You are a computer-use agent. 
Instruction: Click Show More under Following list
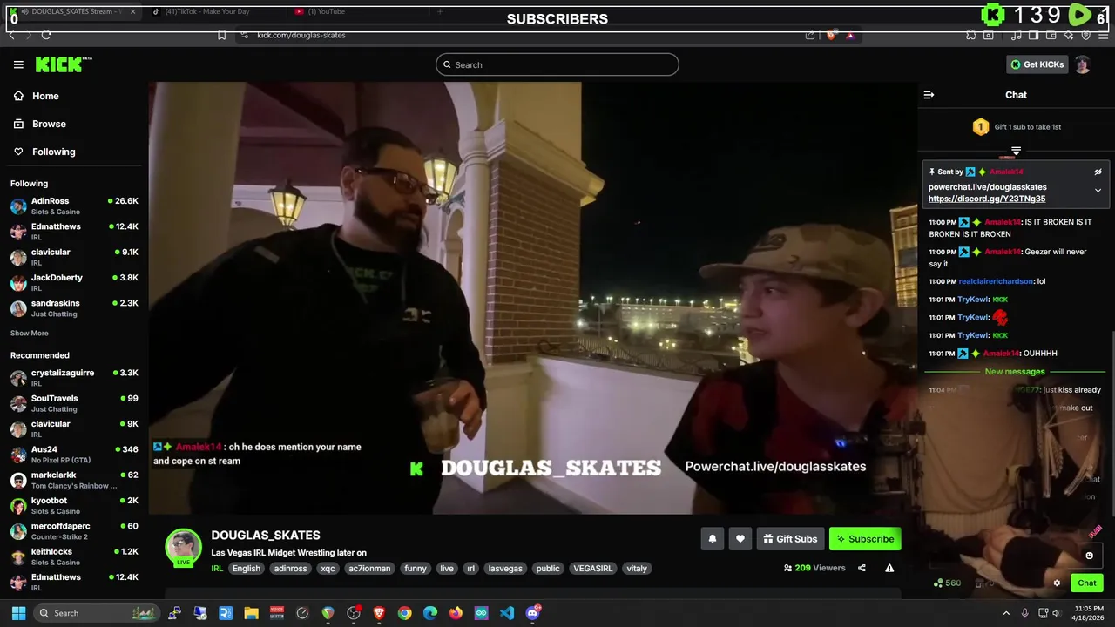point(30,334)
